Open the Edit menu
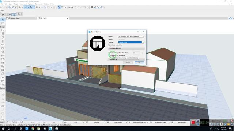Screen dimensions: 234x131 tap(6, 4)
